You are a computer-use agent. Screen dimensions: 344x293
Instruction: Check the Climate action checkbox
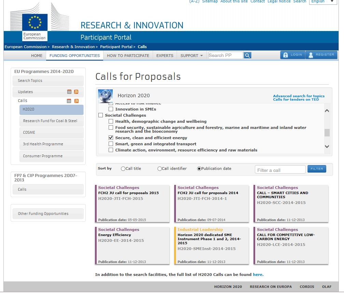(111, 150)
